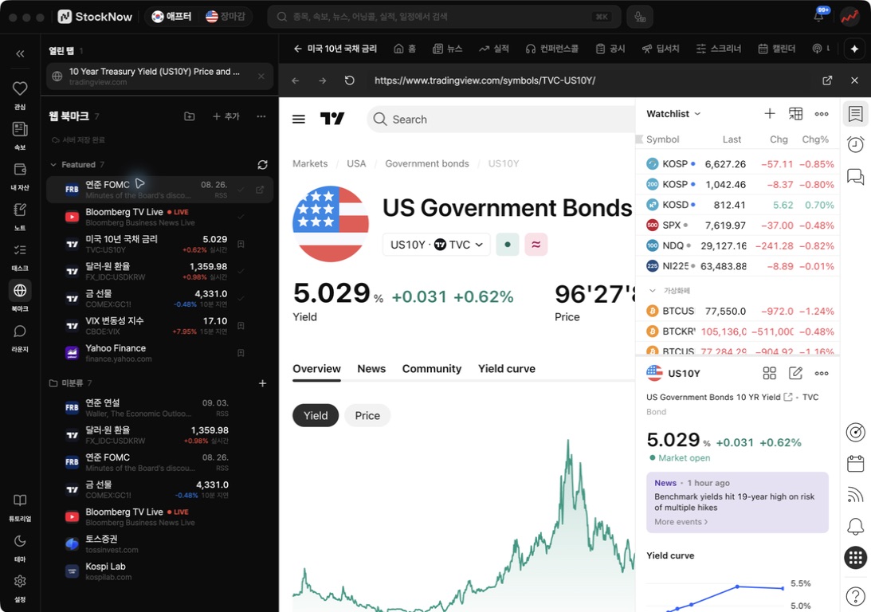Open Kospi Lab bookmark

tap(159, 571)
